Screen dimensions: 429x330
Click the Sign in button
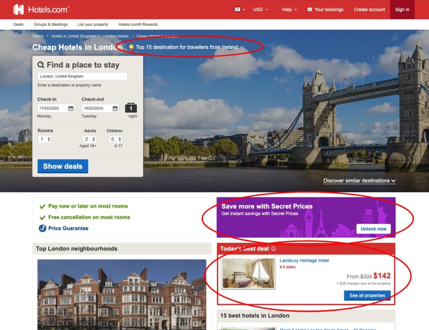[402, 10]
